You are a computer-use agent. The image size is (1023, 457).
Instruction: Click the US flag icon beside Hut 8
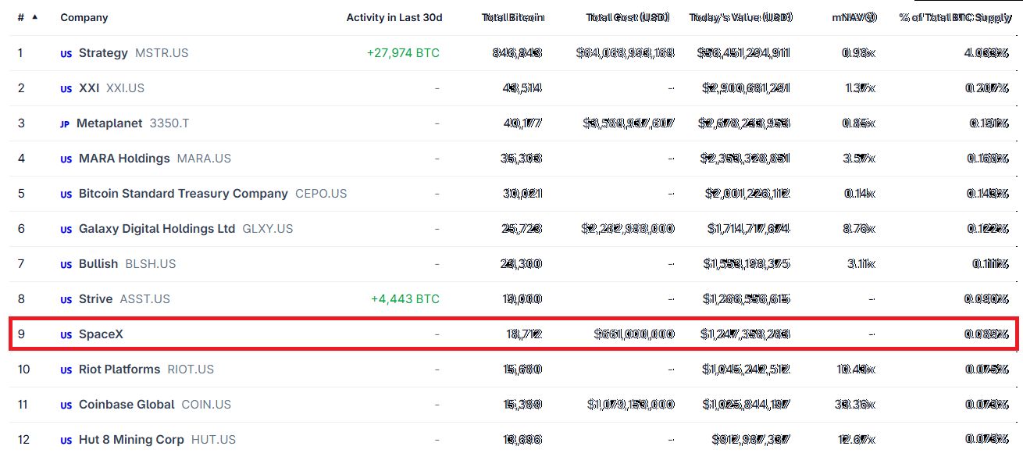[66, 441]
